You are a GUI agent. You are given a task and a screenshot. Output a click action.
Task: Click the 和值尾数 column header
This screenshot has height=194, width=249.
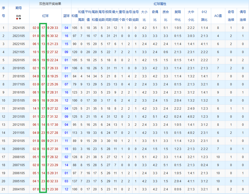(x=81, y=16)
